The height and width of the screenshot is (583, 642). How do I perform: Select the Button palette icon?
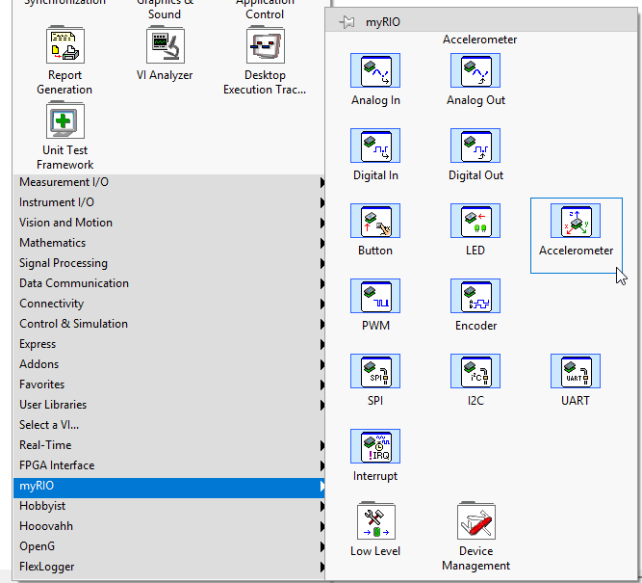point(375,221)
